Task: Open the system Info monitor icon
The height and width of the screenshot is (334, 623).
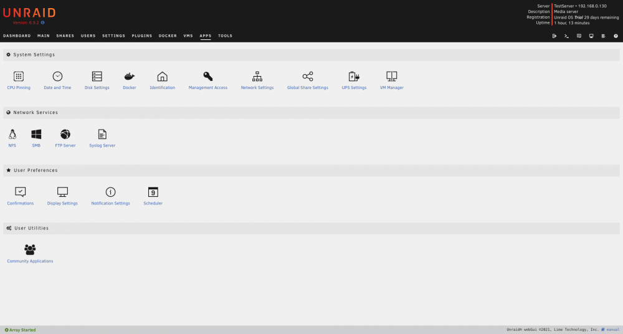Action: click(591, 36)
